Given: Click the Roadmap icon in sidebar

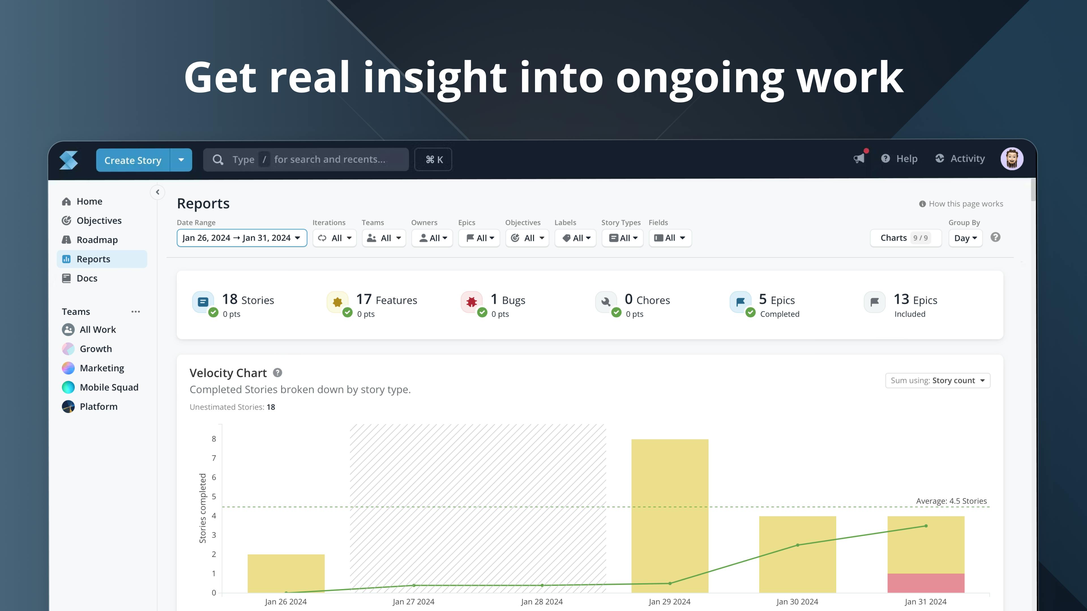Looking at the screenshot, I should 66,240.
